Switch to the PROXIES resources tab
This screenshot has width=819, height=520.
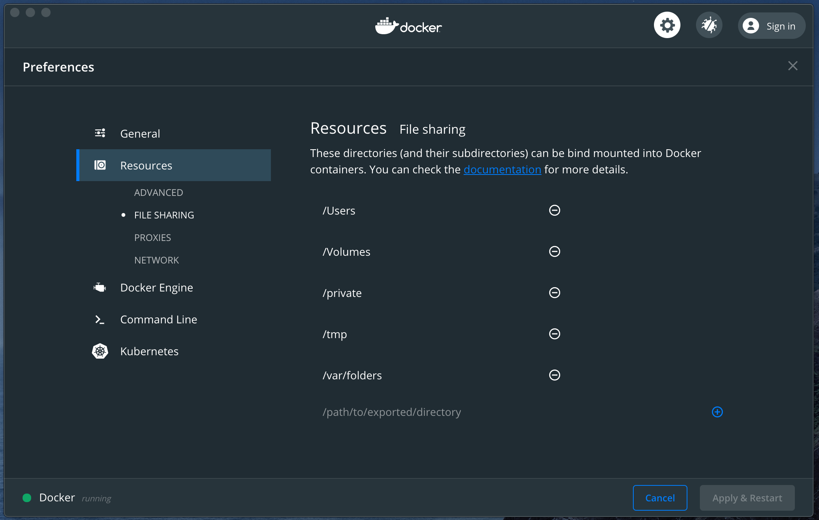click(153, 238)
